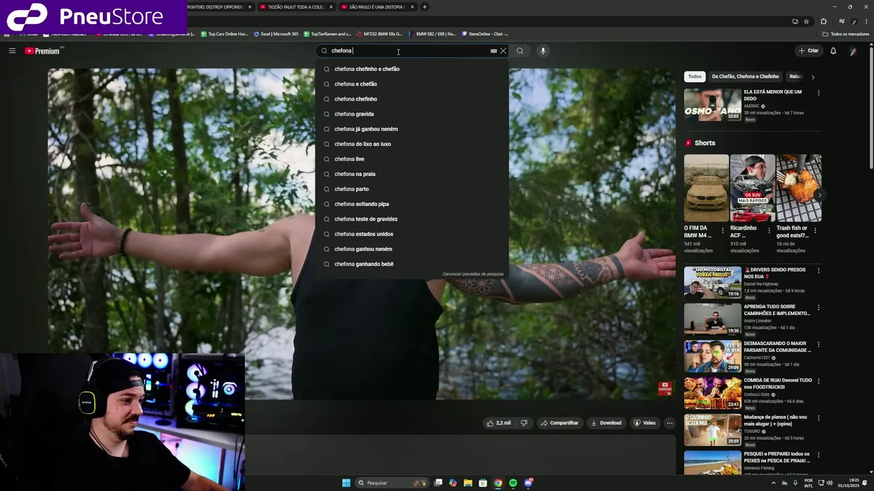This screenshot has width=874, height=491.
Task: Open the Excel Microsoft 365 bookmark
Action: pos(276,33)
